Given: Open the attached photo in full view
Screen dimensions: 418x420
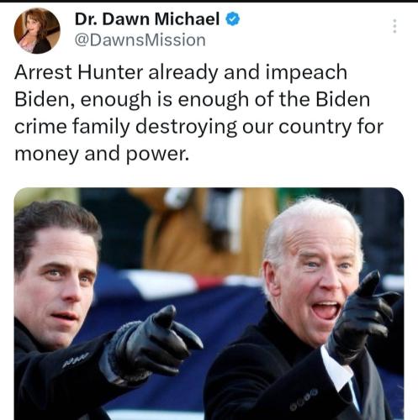Looking at the screenshot, I should pos(209,303).
